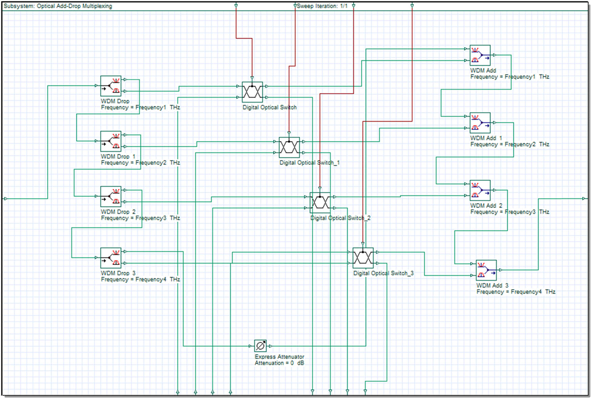Click the right edge subsystem output port

click(x=584, y=199)
